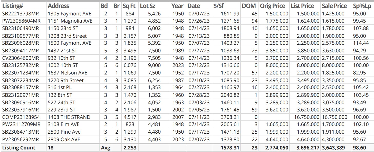Screen dimensions: 374x152
Task: Click the Sp%Lp column header
Action: coord(362,6)
